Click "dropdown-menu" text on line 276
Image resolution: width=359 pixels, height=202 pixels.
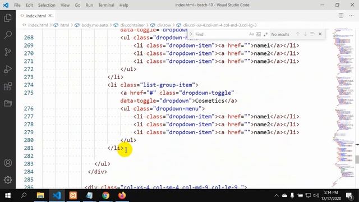(177, 108)
